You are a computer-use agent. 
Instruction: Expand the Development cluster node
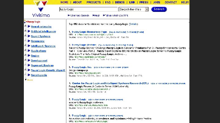[x=26, y=60]
